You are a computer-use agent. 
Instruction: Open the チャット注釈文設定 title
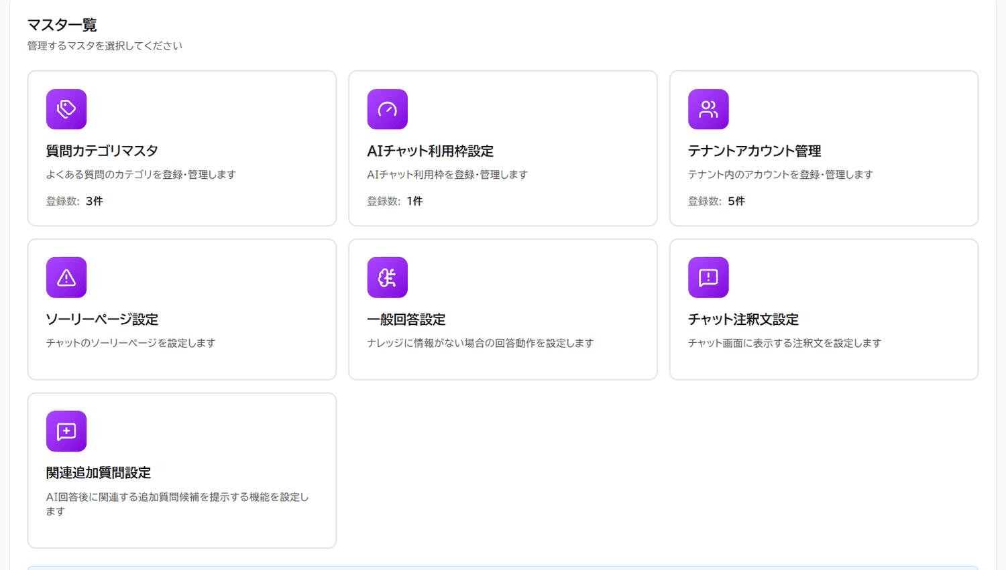point(743,319)
